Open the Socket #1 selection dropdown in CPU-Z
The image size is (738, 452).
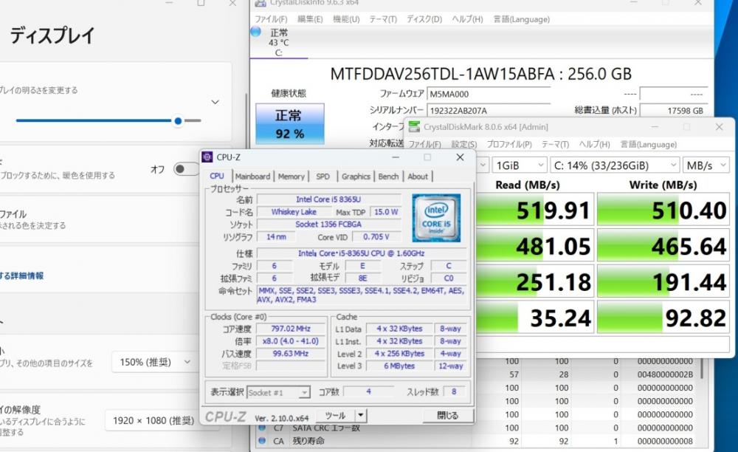278,392
